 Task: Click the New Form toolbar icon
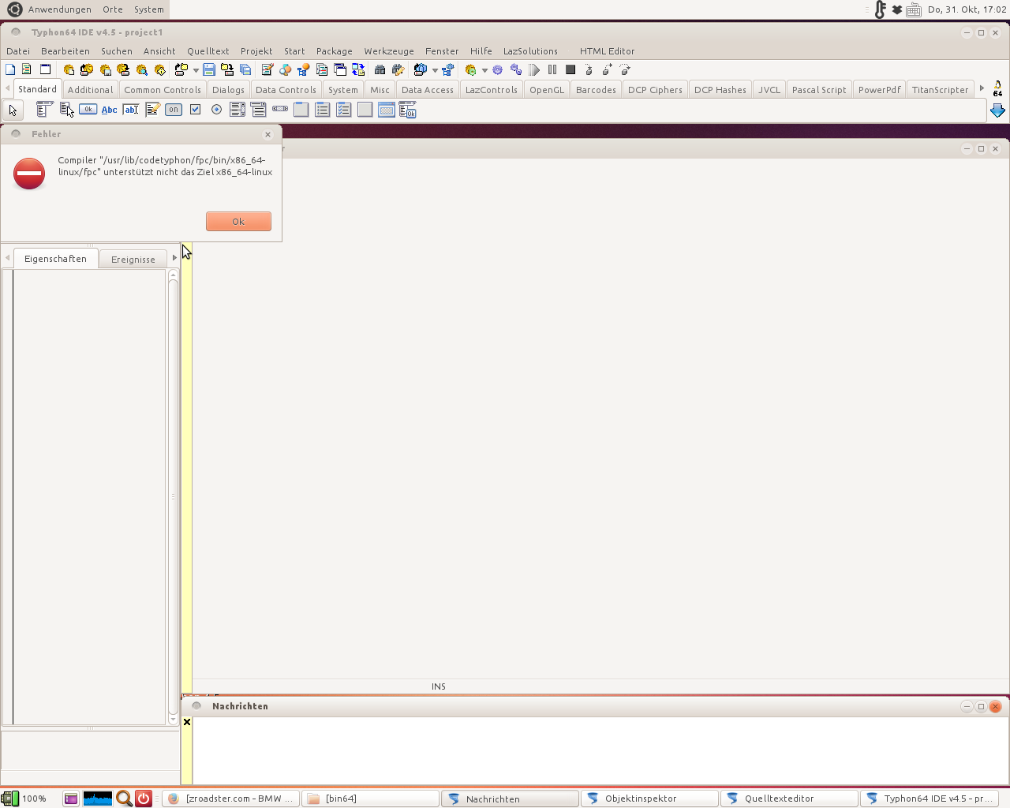[45, 69]
